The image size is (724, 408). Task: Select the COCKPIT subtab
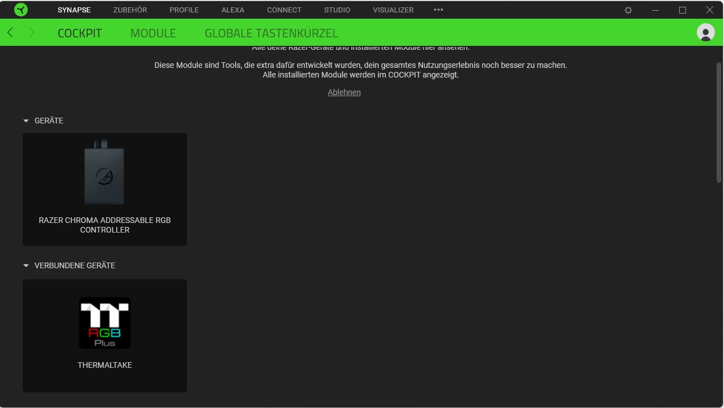pos(80,33)
